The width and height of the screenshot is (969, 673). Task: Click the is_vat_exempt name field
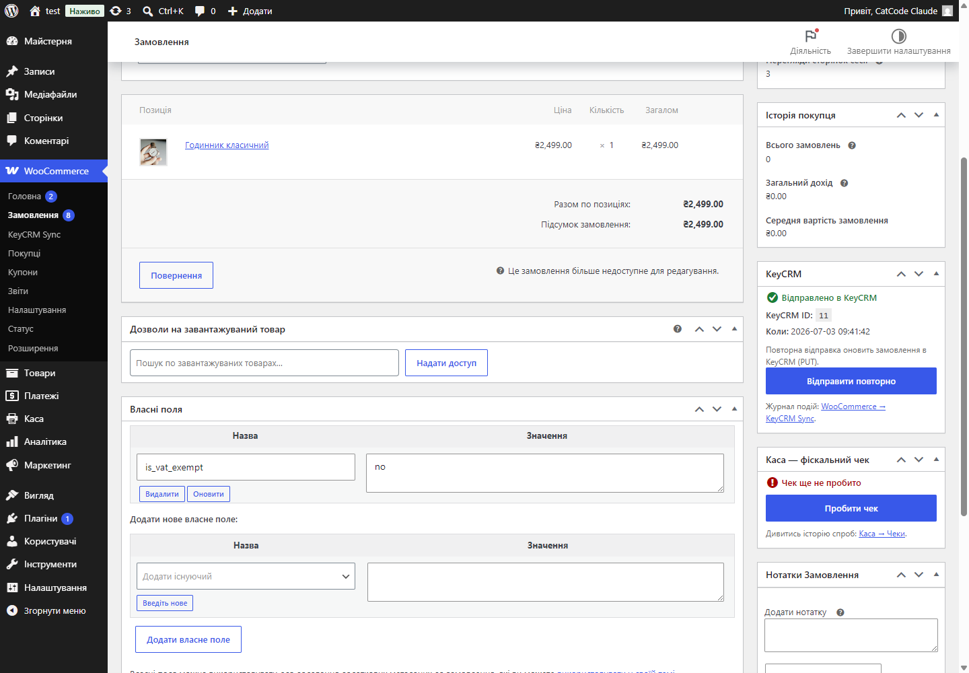(246, 467)
